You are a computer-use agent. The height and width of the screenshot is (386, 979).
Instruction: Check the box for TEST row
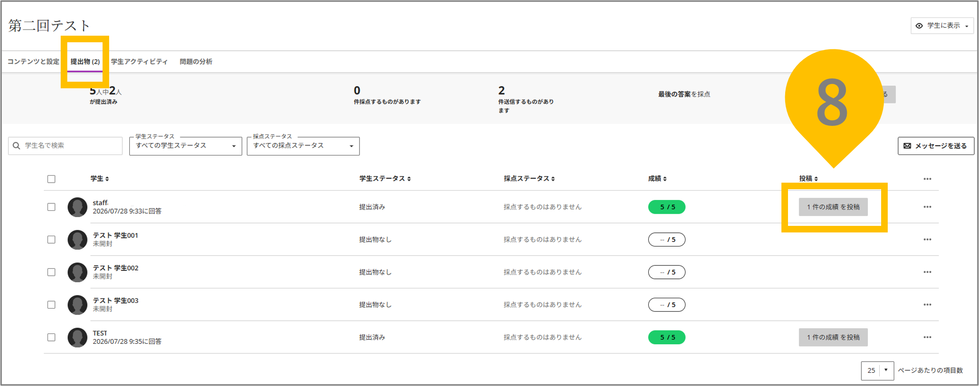point(51,337)
